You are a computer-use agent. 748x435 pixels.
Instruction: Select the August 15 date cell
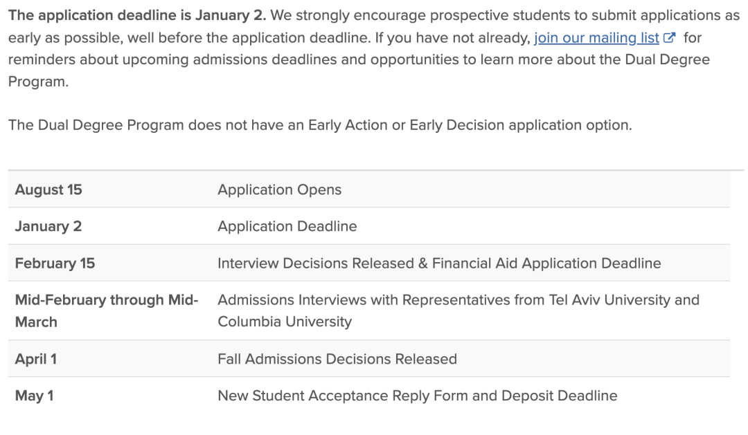click(48, 189)
